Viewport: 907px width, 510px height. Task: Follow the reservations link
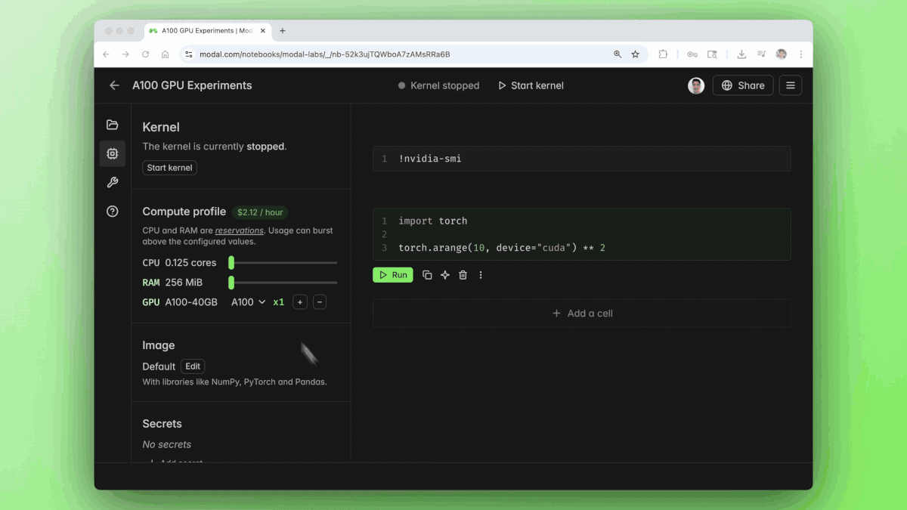point(239,230)
